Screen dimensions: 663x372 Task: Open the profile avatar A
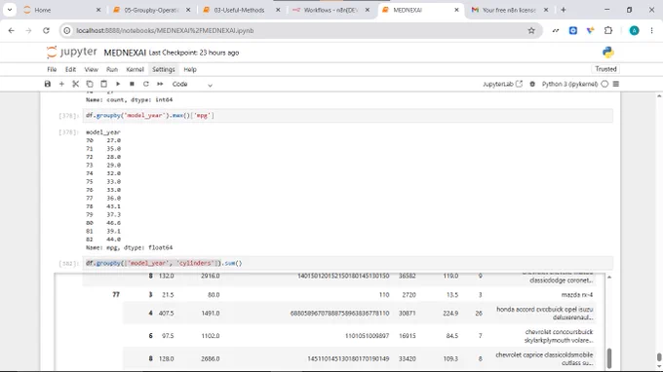click(634, 30)
